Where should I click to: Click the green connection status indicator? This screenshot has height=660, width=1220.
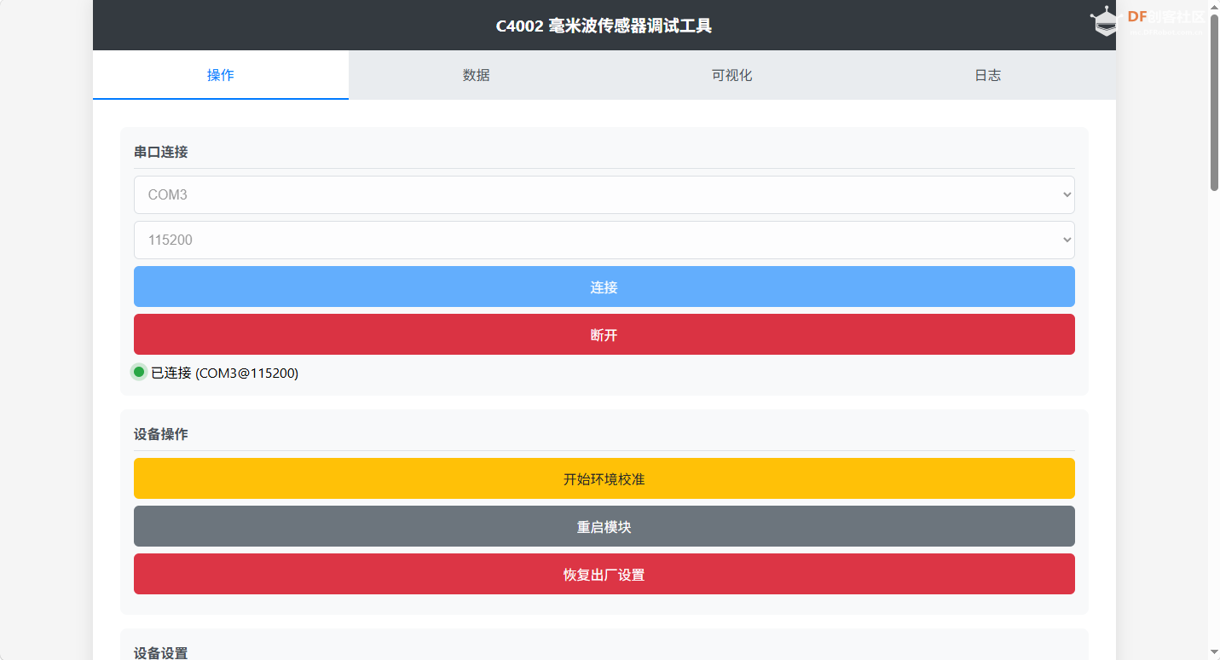(x=139, y=372)
